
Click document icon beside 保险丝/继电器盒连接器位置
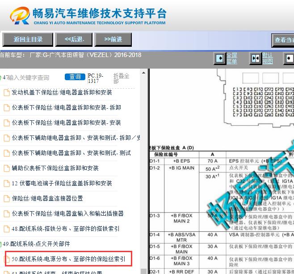[x=7, y=199]
